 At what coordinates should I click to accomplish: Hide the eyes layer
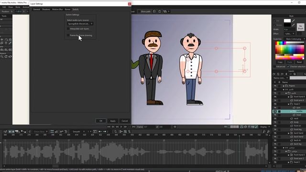275,107
